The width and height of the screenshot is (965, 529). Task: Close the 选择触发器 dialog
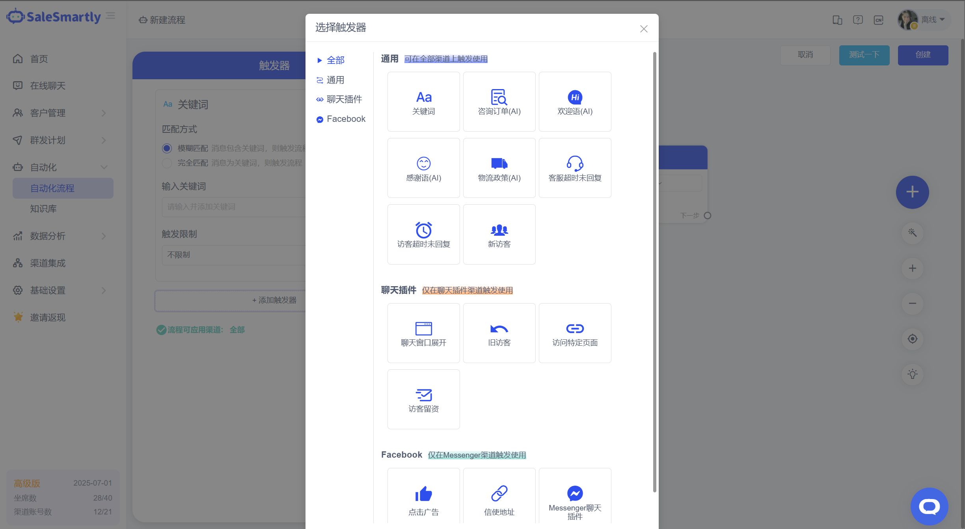(643, 29)
